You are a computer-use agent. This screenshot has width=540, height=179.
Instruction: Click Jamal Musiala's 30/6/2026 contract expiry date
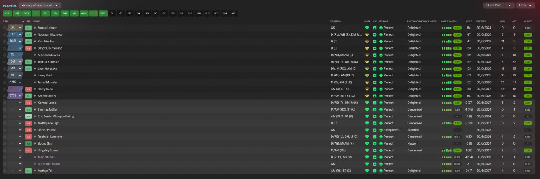tap(484, 82)
